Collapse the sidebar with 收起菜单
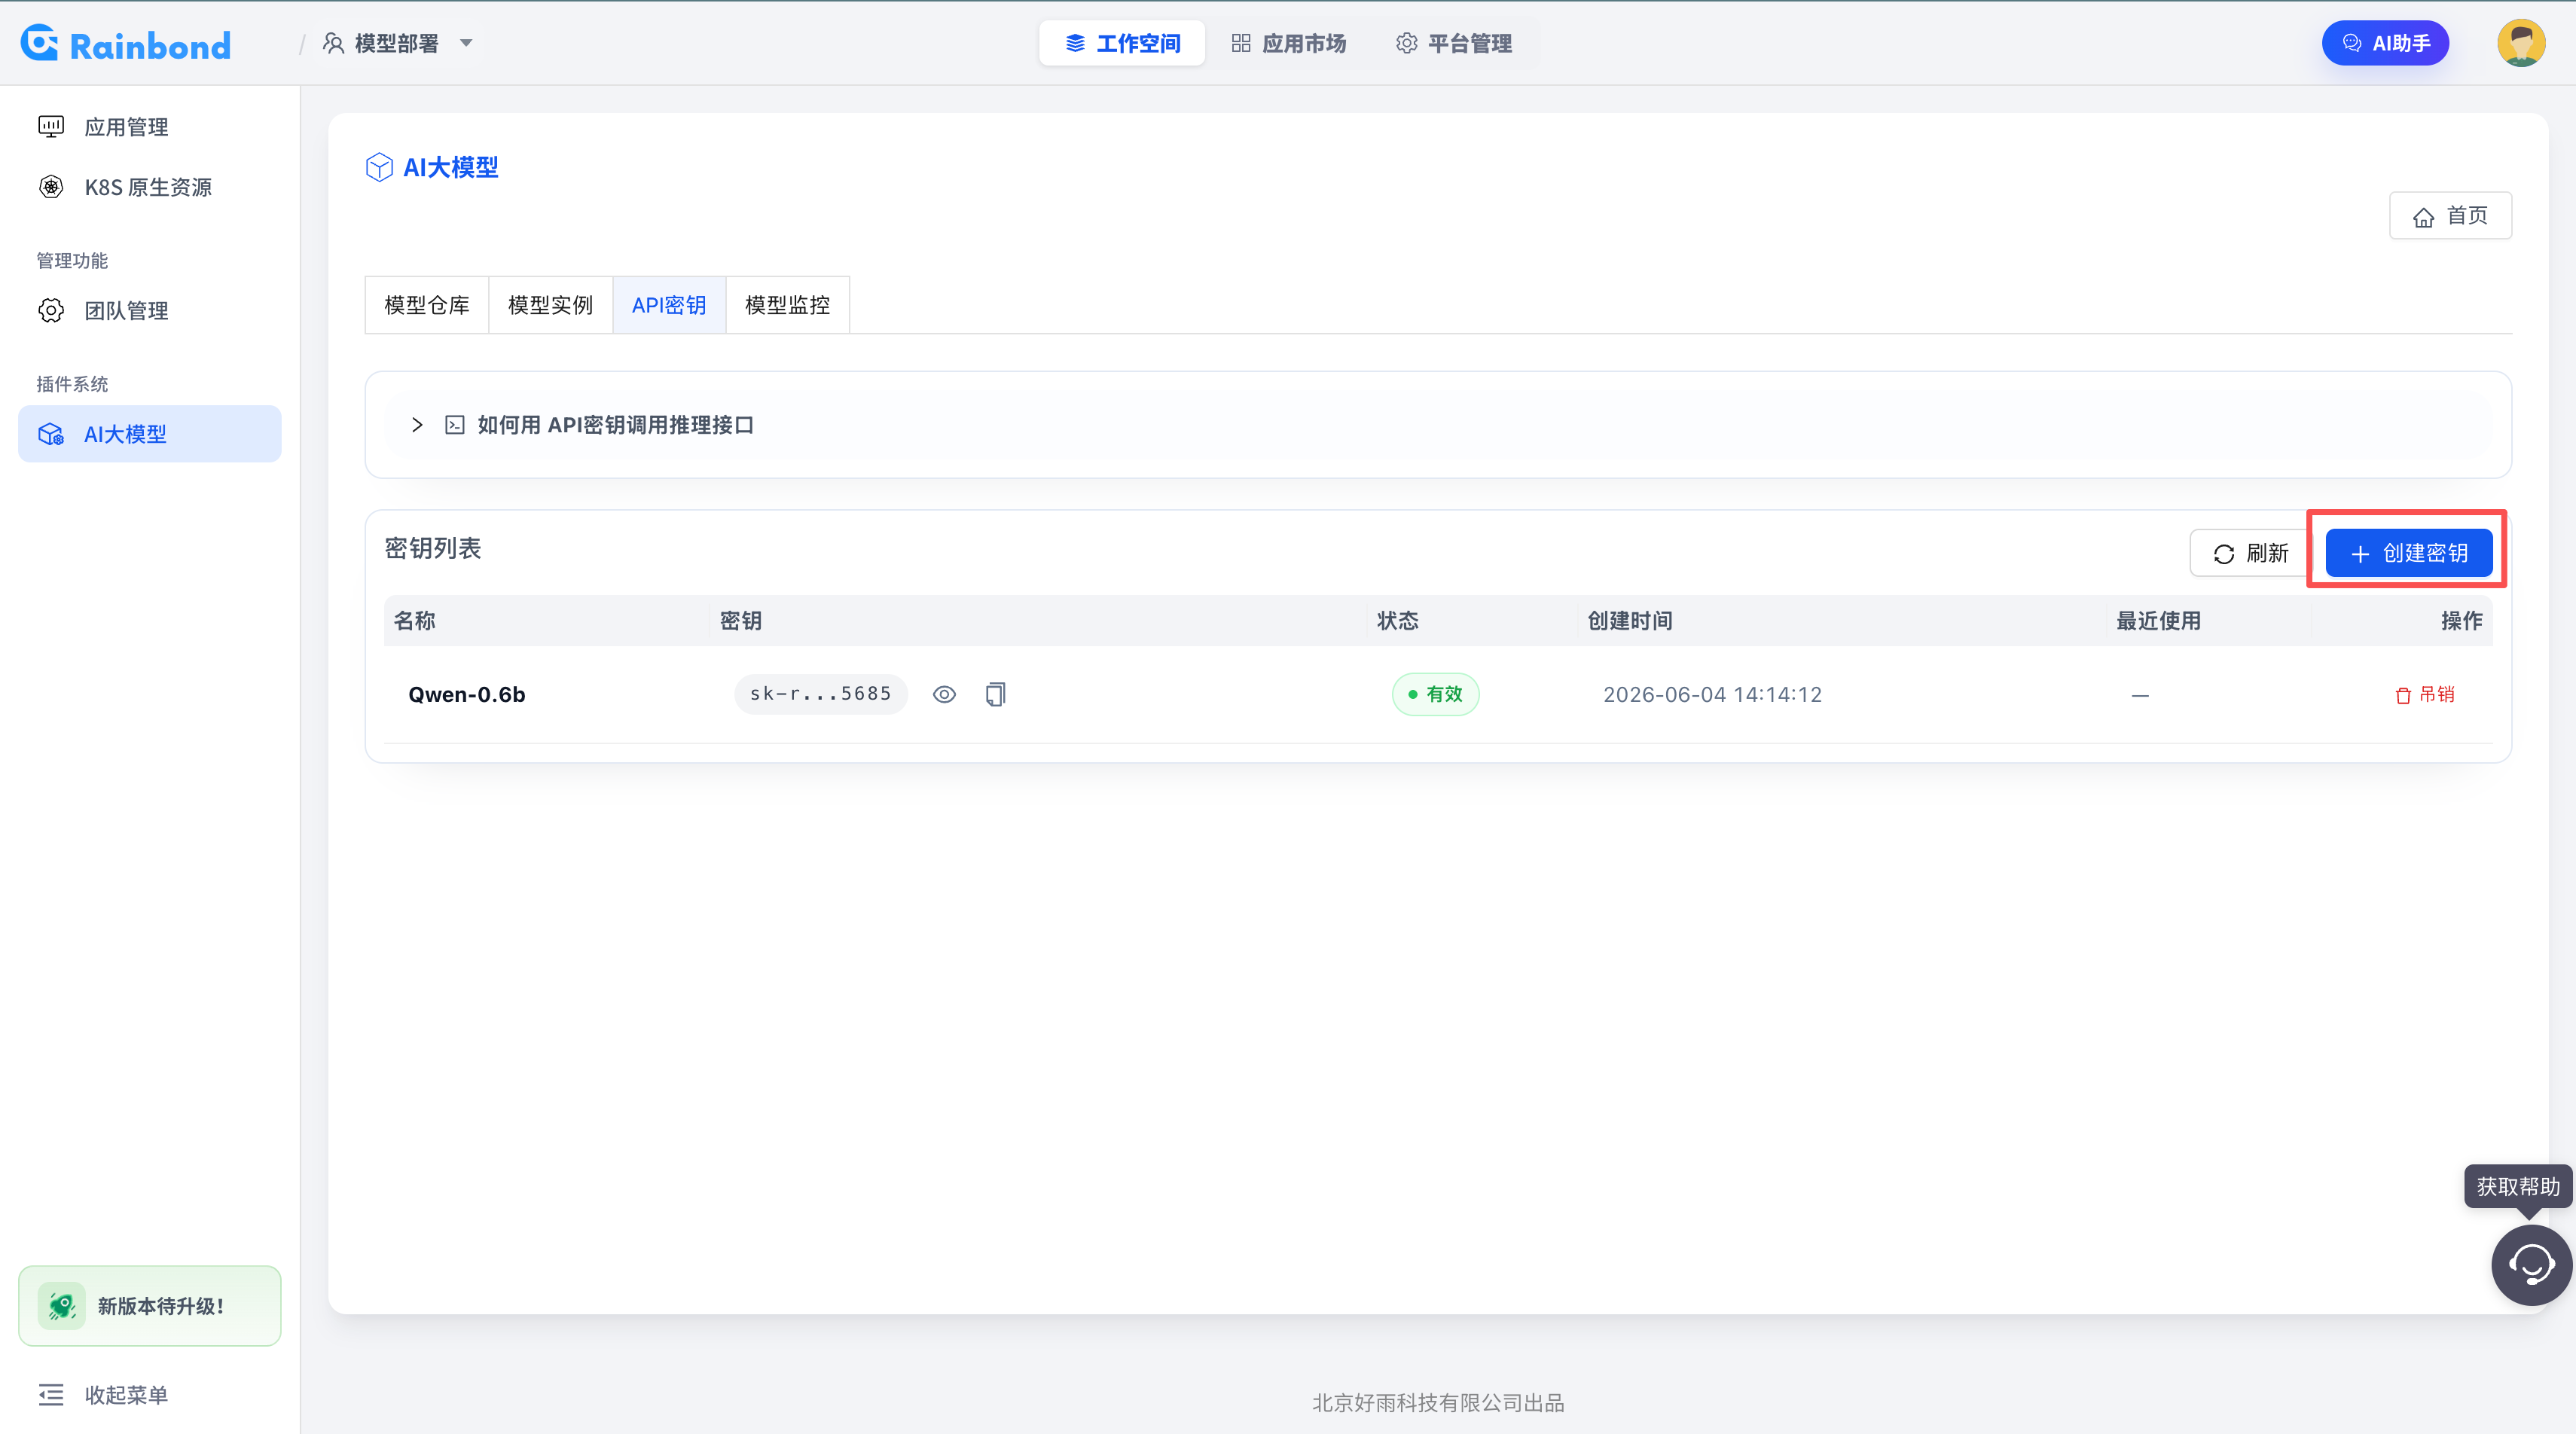This screenshot has width=2576, height=1434. (103, 1394)
